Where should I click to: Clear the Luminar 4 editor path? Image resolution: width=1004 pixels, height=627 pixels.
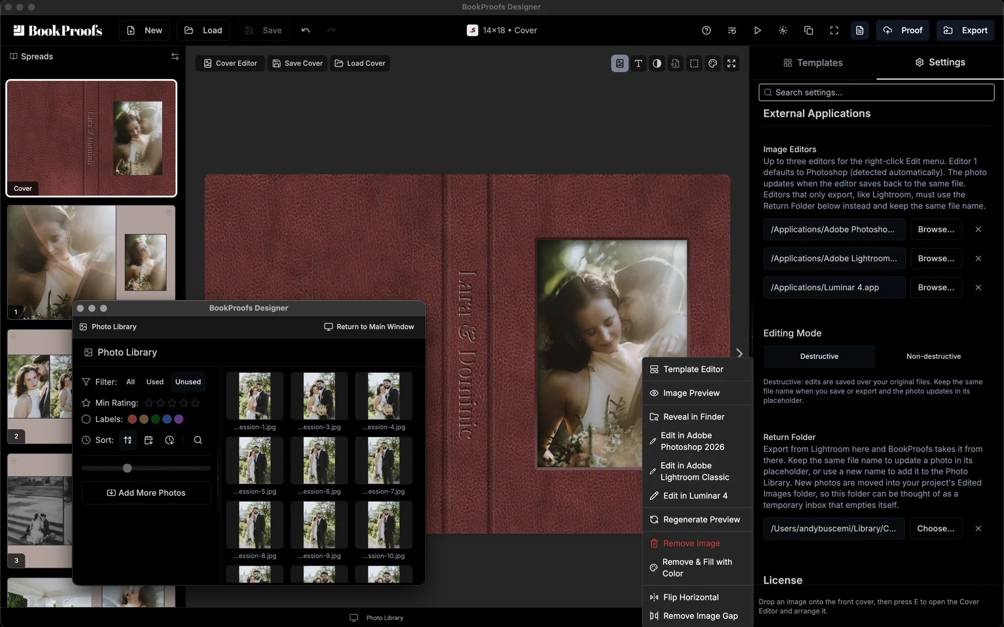pos(978,287)
